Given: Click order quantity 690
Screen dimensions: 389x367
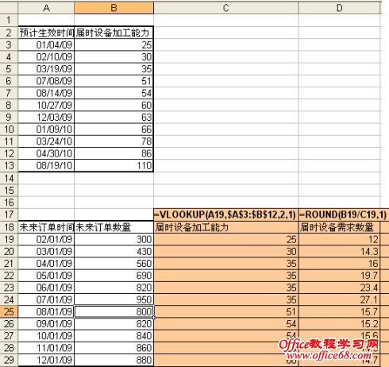Looking at the screenshot, I should click(x=114, y=276).
